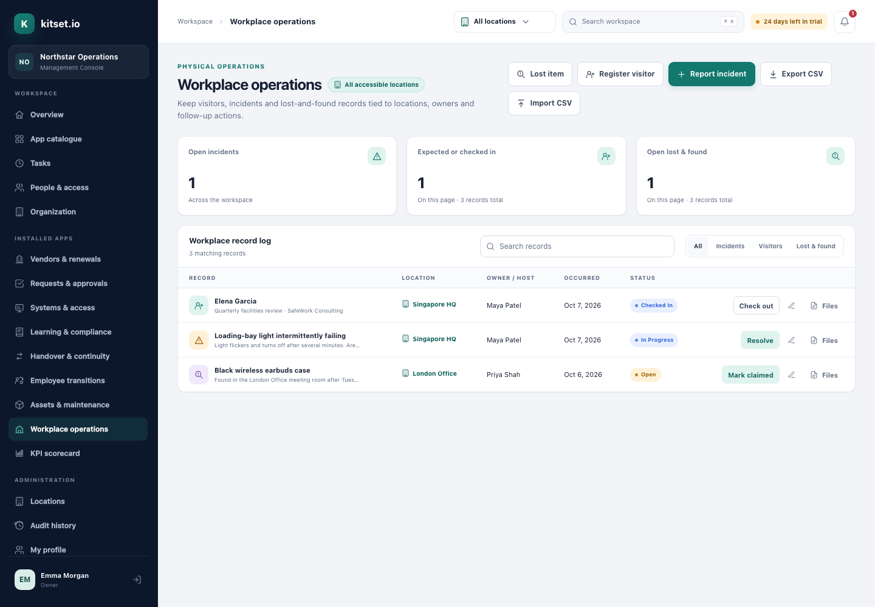Filter the log by Incidents tab

click(x=730, y=246)
